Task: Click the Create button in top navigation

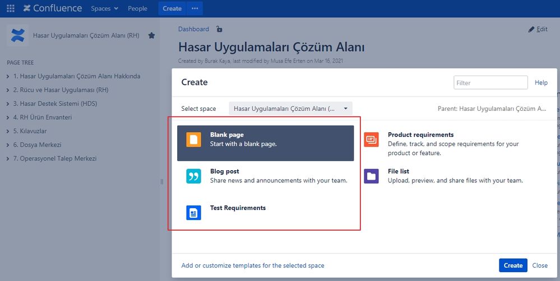Action: tap(172, 8)
